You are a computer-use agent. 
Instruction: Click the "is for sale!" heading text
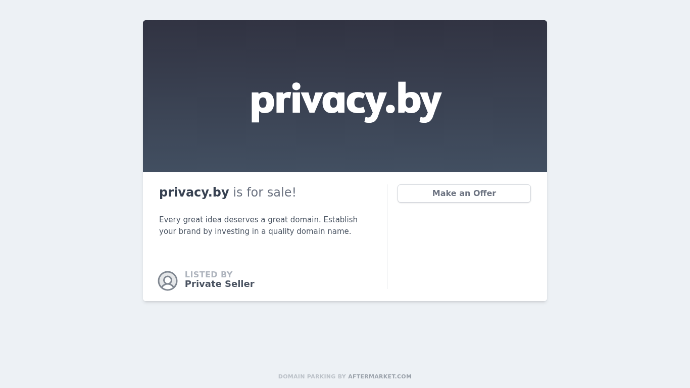click(264, 192)
